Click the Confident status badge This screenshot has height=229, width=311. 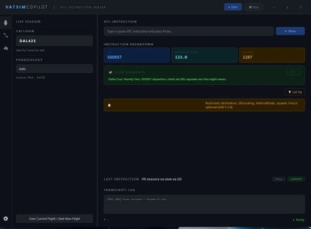pos(296,179)
